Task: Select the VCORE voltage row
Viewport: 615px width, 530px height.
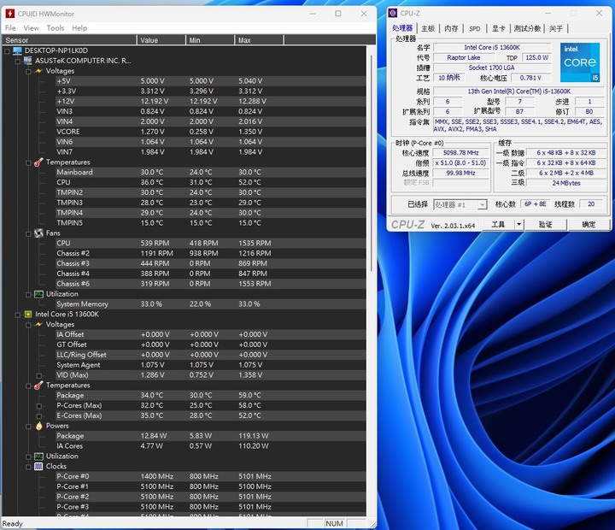Action: 211,132
